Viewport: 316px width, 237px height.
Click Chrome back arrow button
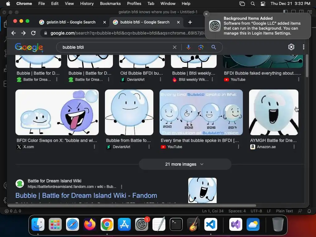click(14, 33)
